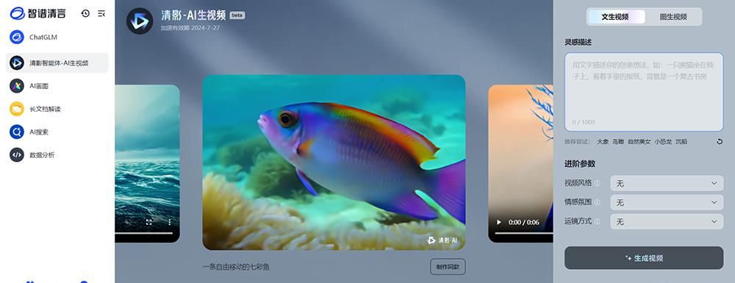Pick the 小恐龙 suggested prompt
Viewport: 735px width, 283px height.
[663, 141]
